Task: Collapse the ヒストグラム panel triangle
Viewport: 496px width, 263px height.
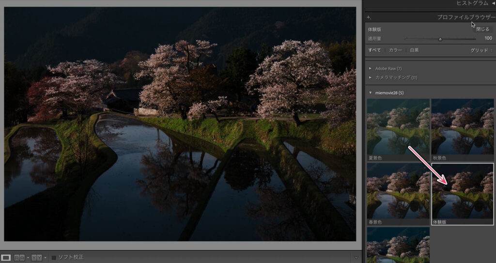Action: click(493, 3)
